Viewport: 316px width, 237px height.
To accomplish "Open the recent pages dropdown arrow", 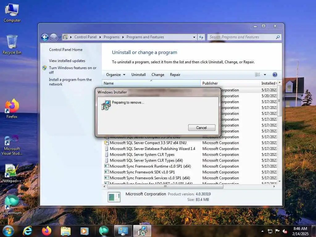I will [60, 37].
